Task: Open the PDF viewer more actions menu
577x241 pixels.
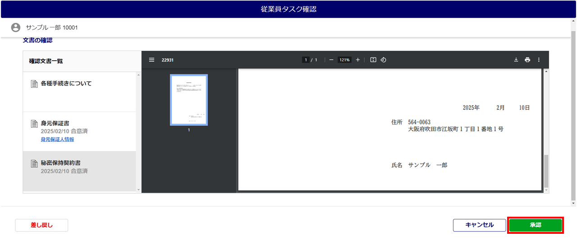Action: (539, 60)
